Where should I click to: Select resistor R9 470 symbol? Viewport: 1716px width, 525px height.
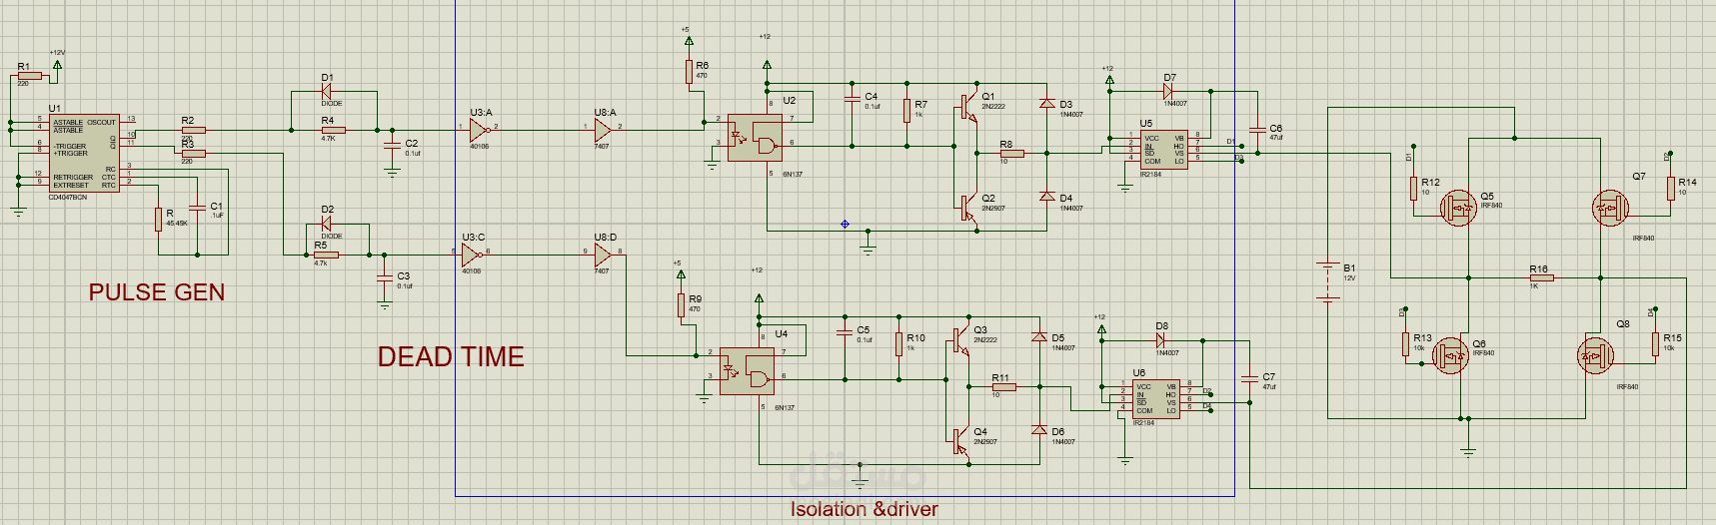coord(682,304)
